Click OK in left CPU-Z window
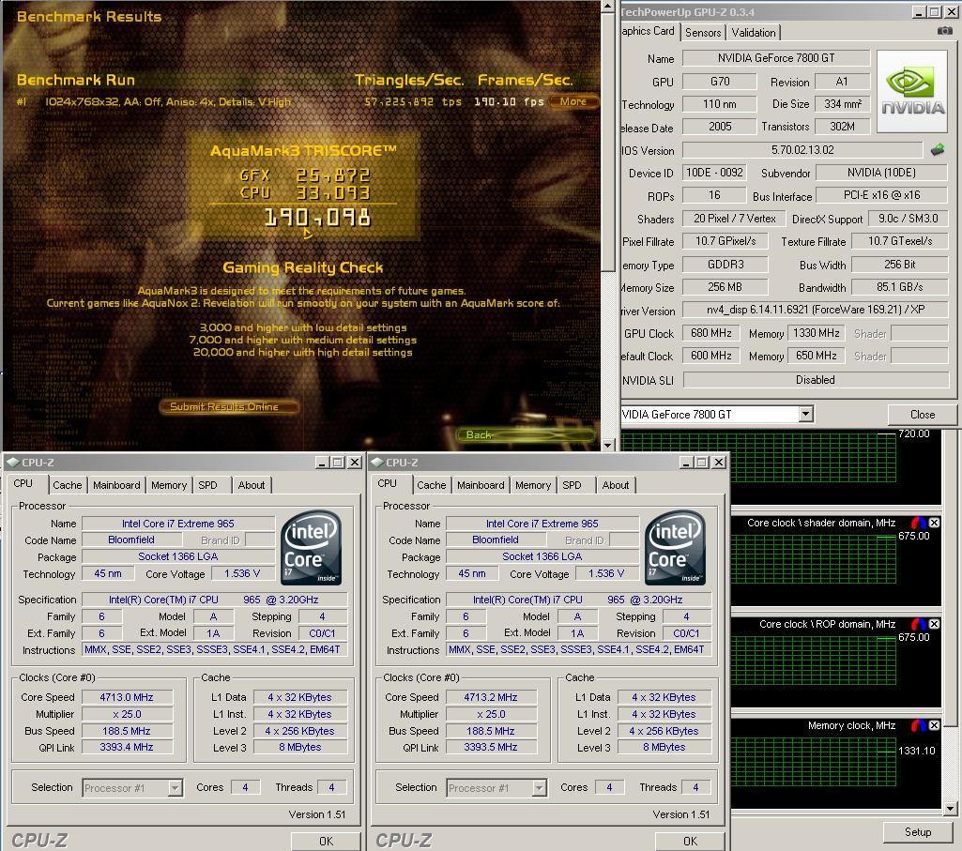The image size is (962, 851). [x=326, y=842]
